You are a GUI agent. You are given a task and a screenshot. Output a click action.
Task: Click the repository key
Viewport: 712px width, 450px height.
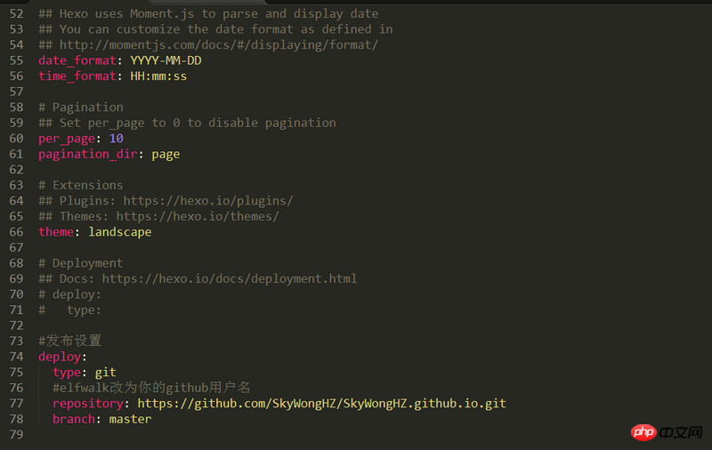87,404
